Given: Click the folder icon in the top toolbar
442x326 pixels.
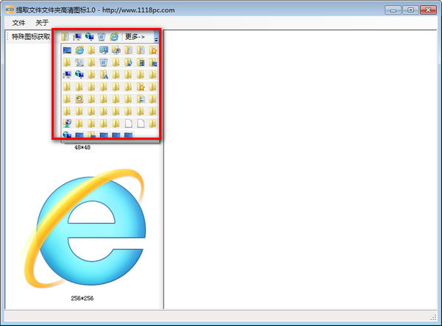Looking at the screenshot, I should (x=66, y=37).
